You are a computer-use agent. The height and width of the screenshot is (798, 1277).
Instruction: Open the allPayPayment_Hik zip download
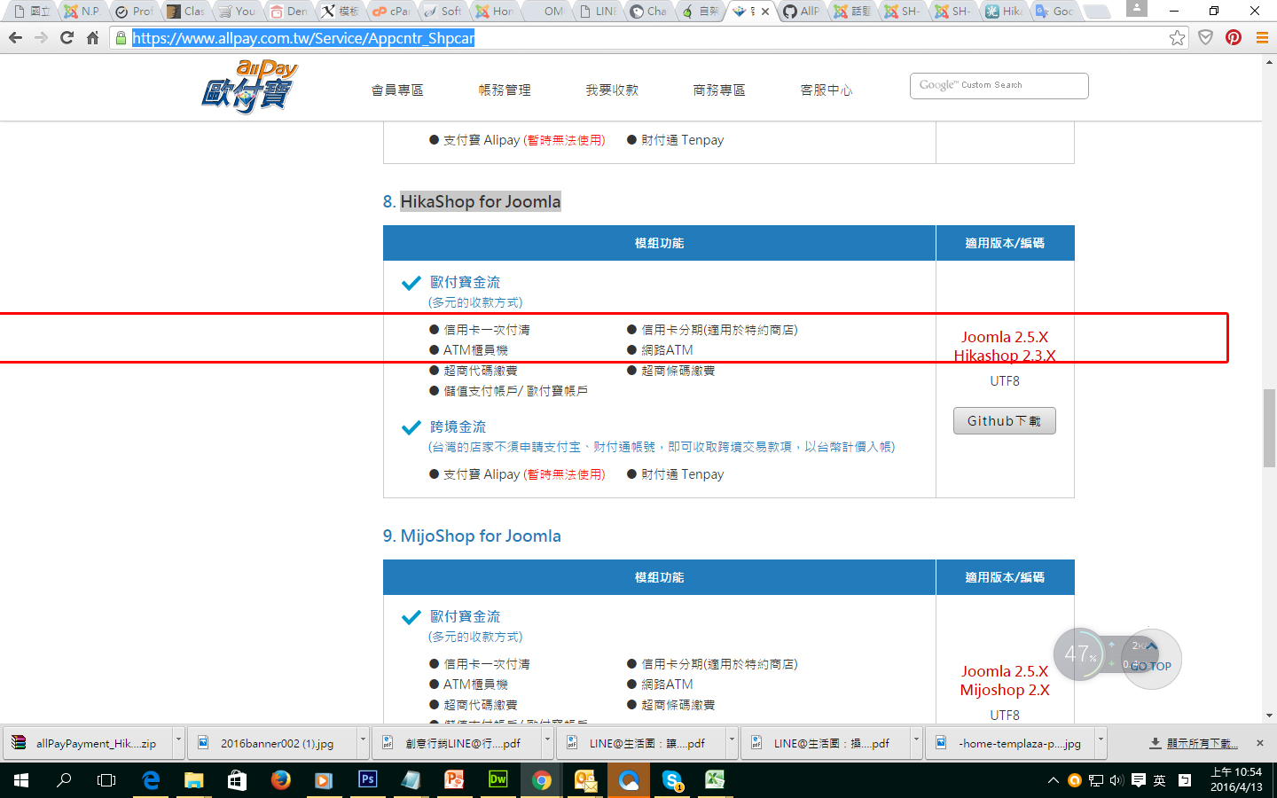(x=88, y=743)
